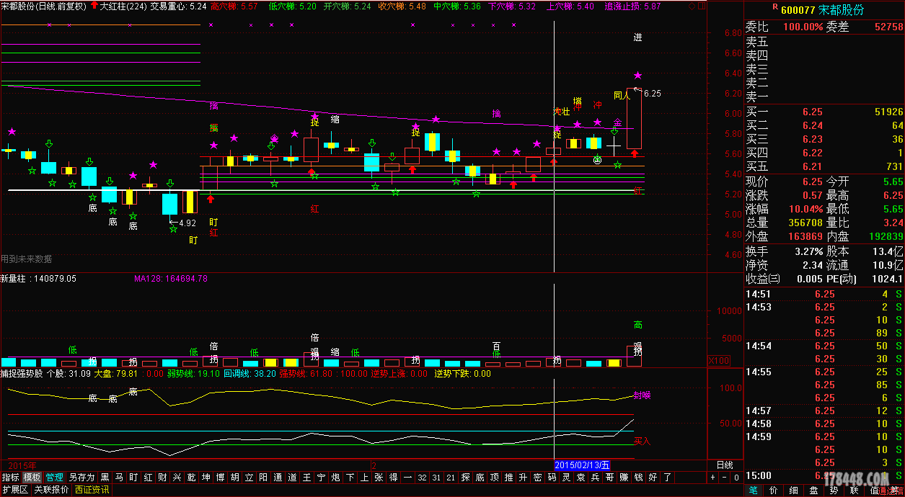Click the X100 volume scale label

(x=719, y=361)
